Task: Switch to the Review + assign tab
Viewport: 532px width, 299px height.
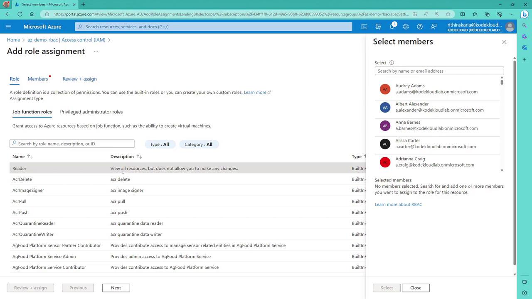Action: tap(79, 79)
